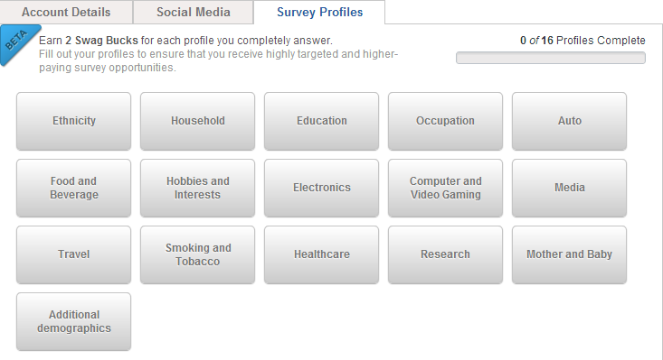Open the Healthcare profile
This screenshot has width=663, height=360.
[321, 254]
